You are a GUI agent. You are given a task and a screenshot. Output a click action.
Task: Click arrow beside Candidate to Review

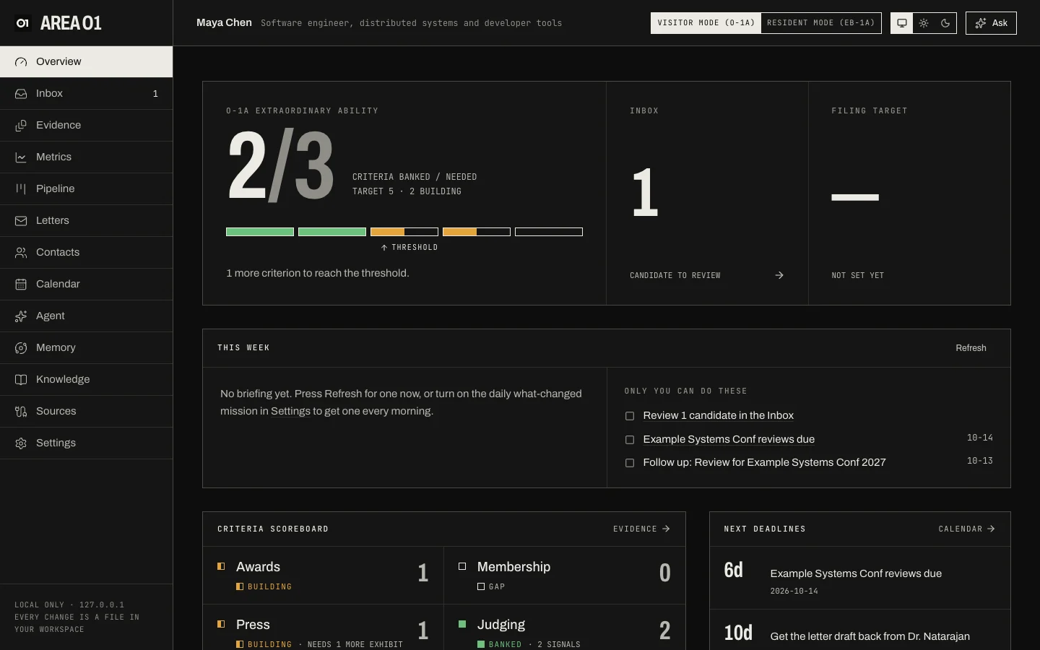[779, 275]
